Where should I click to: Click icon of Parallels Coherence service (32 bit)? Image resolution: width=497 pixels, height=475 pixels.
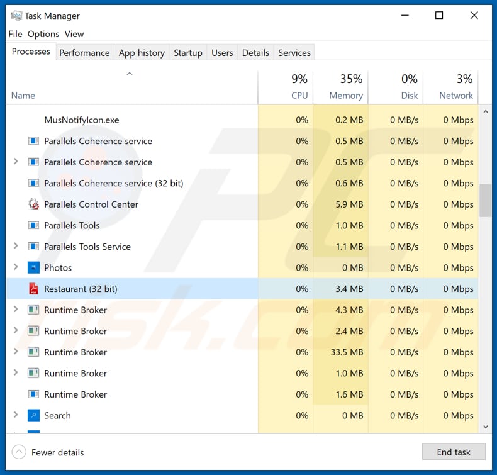33,183
